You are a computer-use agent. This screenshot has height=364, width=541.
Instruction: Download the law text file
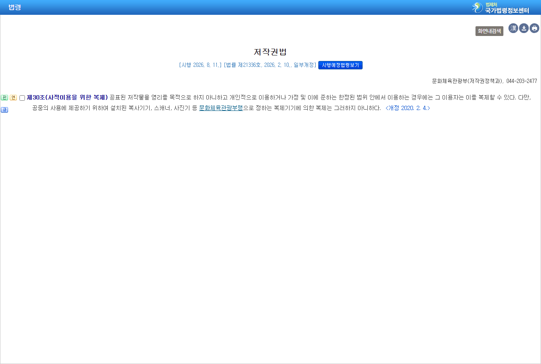point(524,28)
